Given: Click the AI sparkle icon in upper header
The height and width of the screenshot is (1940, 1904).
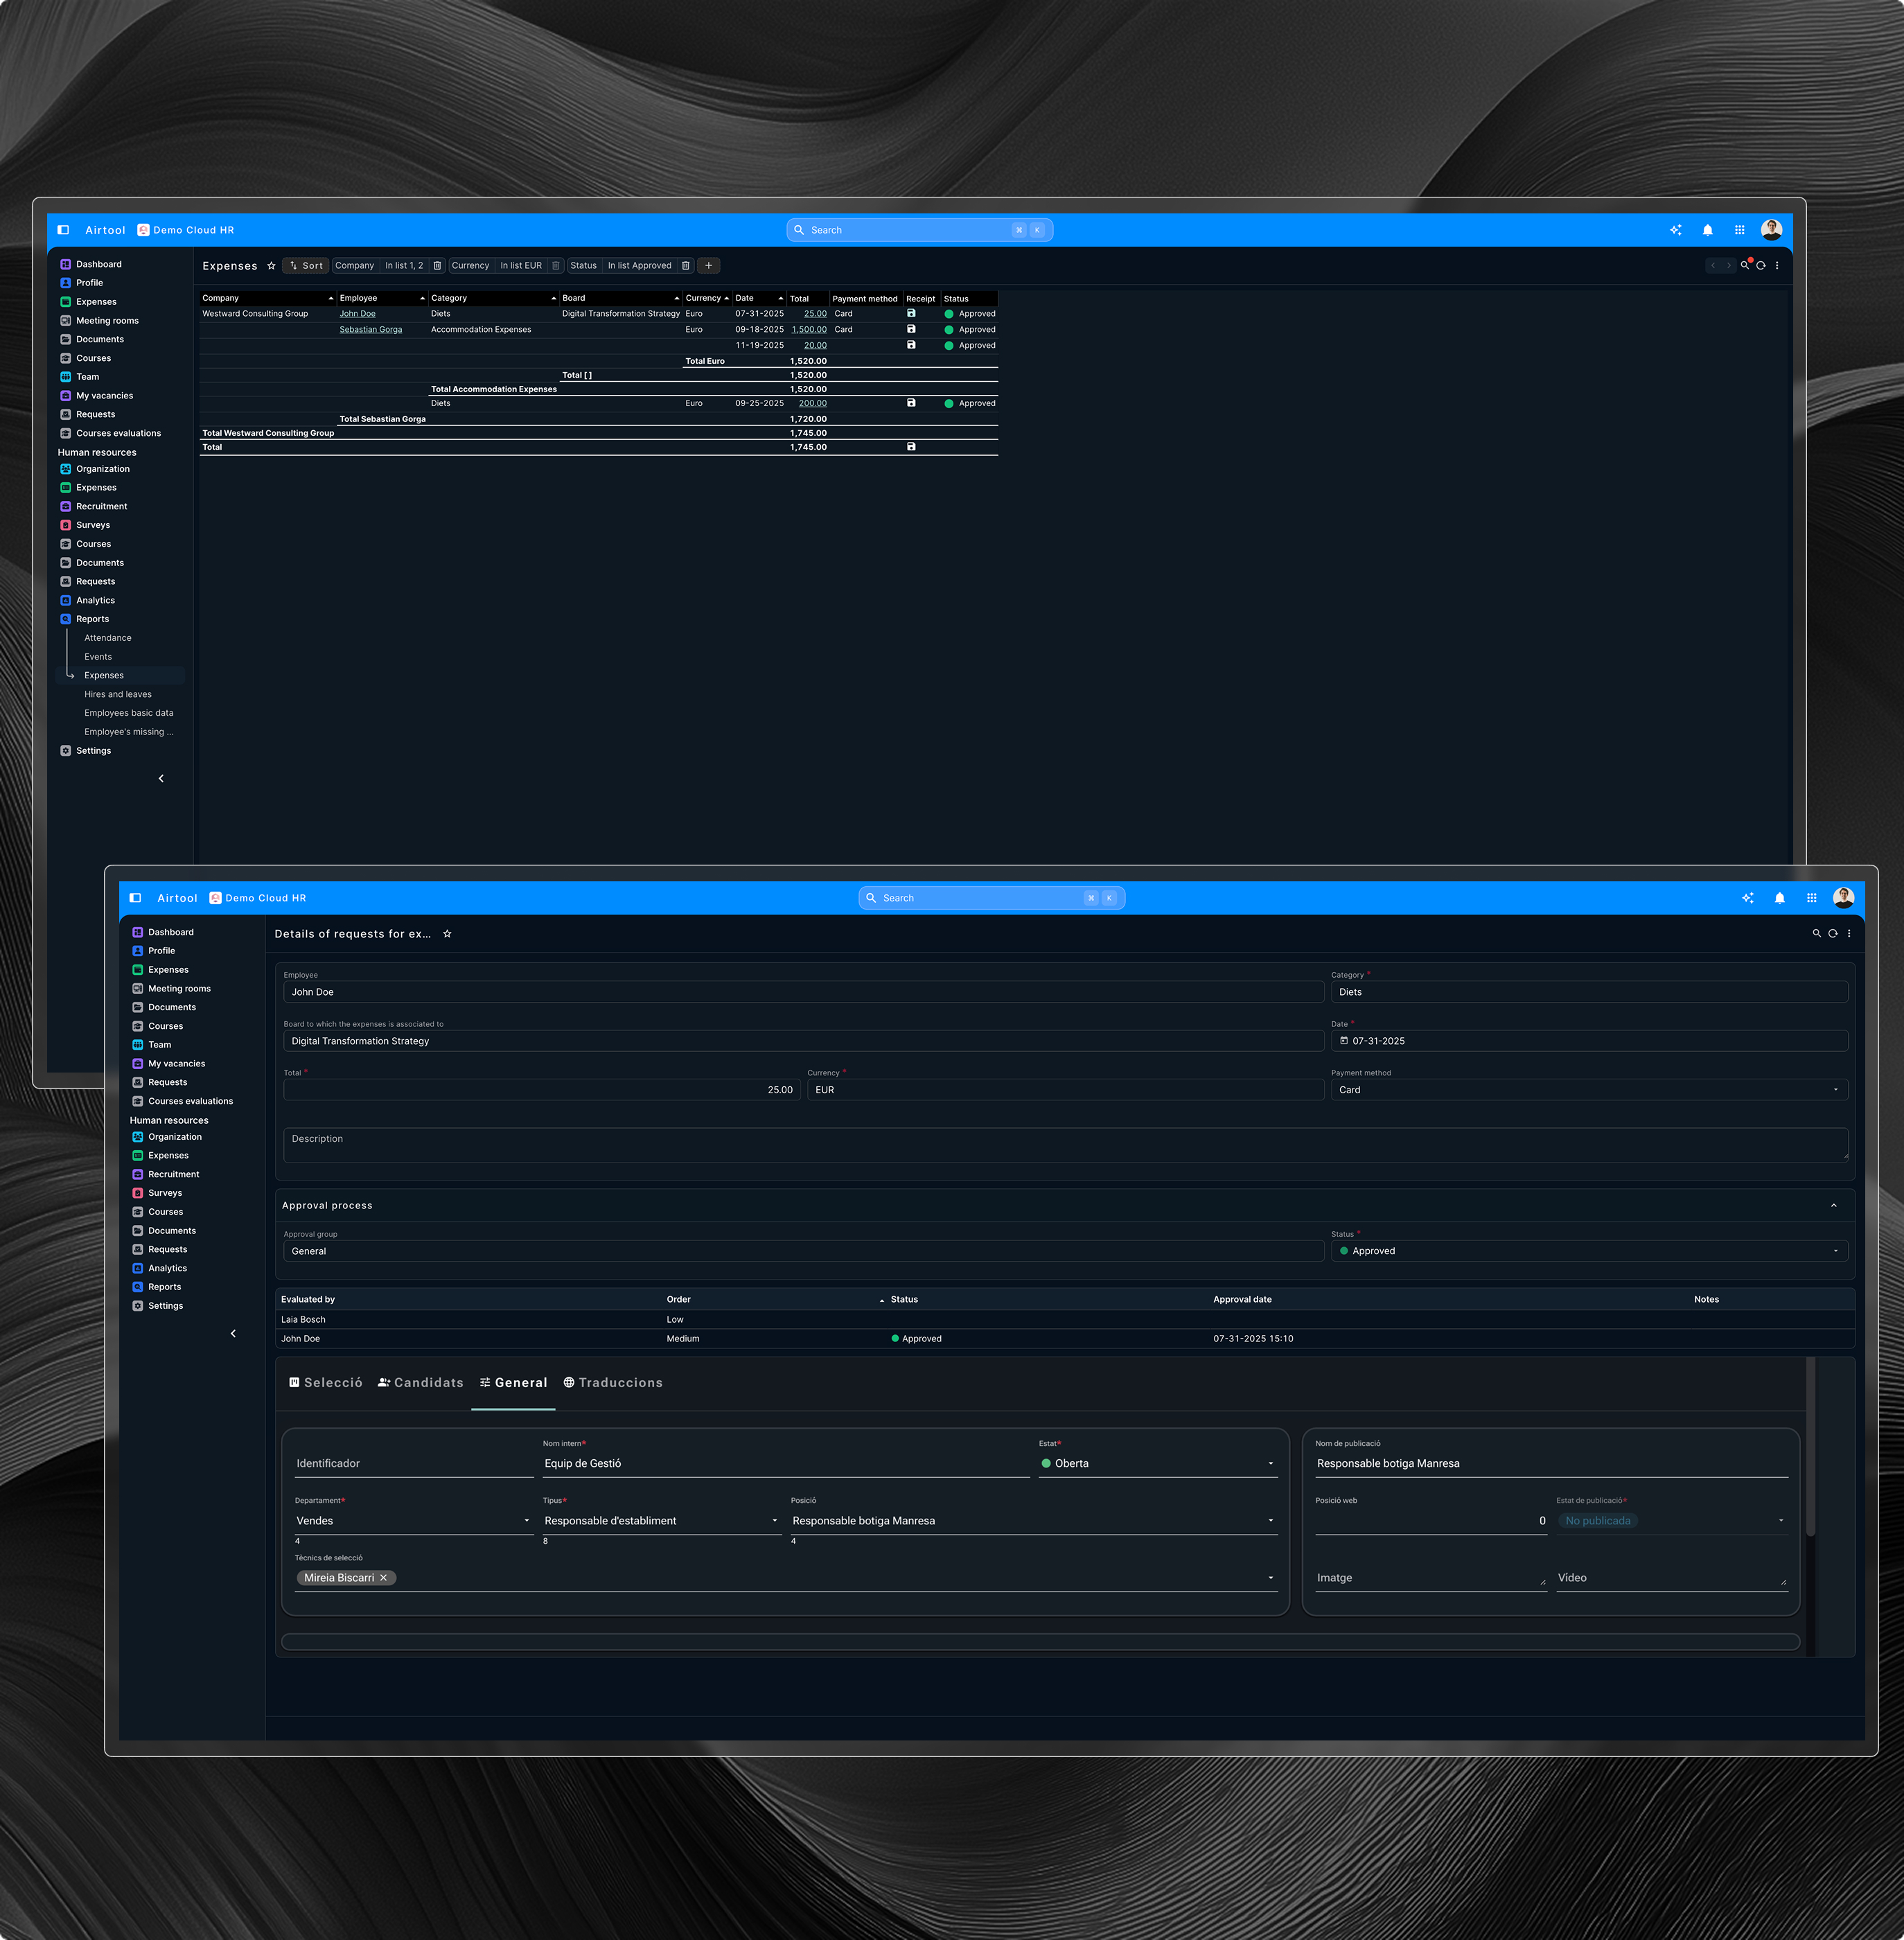Looking at the screenshot, I should click(1675, 230).
